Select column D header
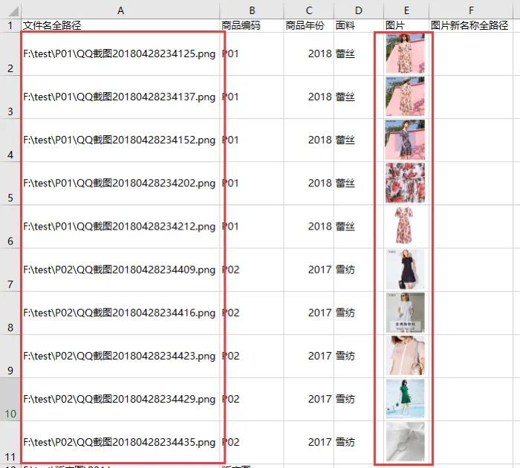Image resolution: width=520 pixels, height=468 pixels. [359, 10]
